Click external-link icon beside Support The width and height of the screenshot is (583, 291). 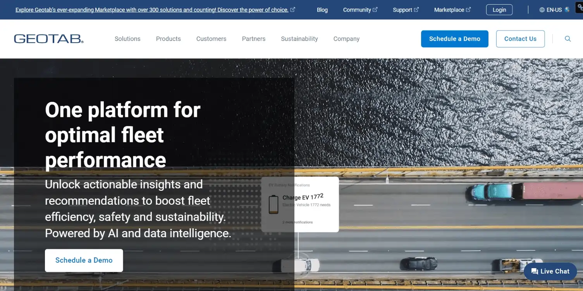tap(416, 10)
